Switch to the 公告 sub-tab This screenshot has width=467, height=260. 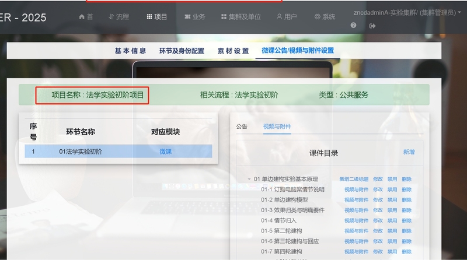point(242,127)
